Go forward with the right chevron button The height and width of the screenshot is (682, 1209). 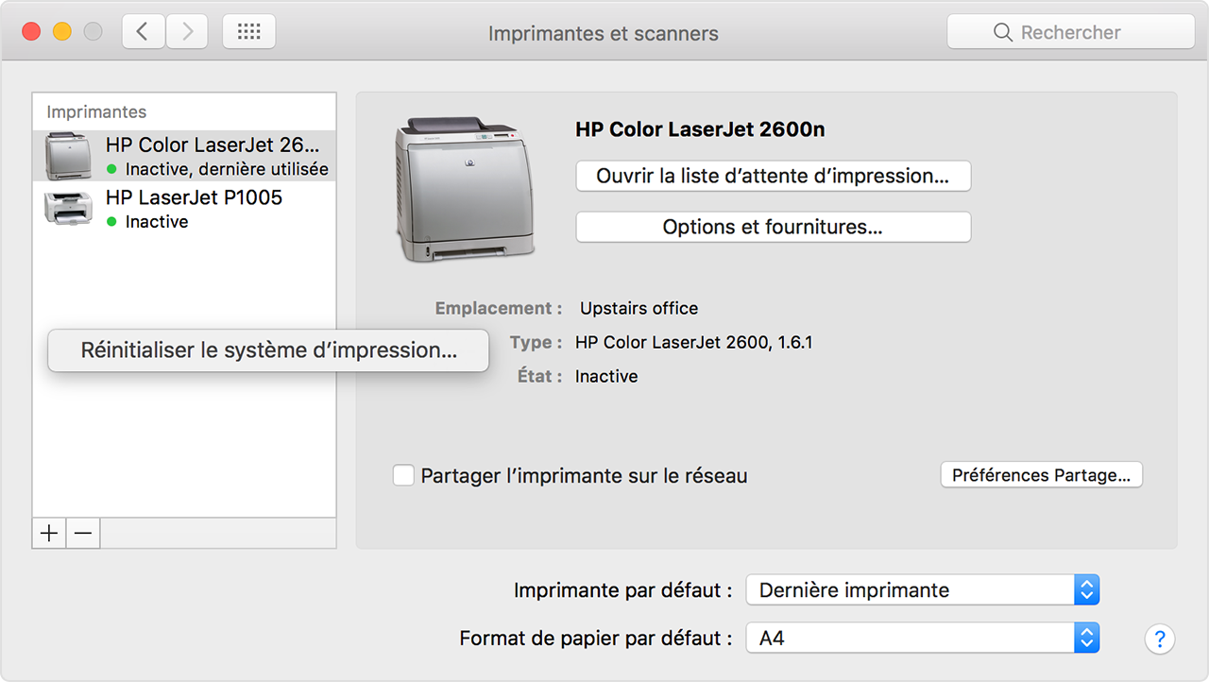pos(187,32)
